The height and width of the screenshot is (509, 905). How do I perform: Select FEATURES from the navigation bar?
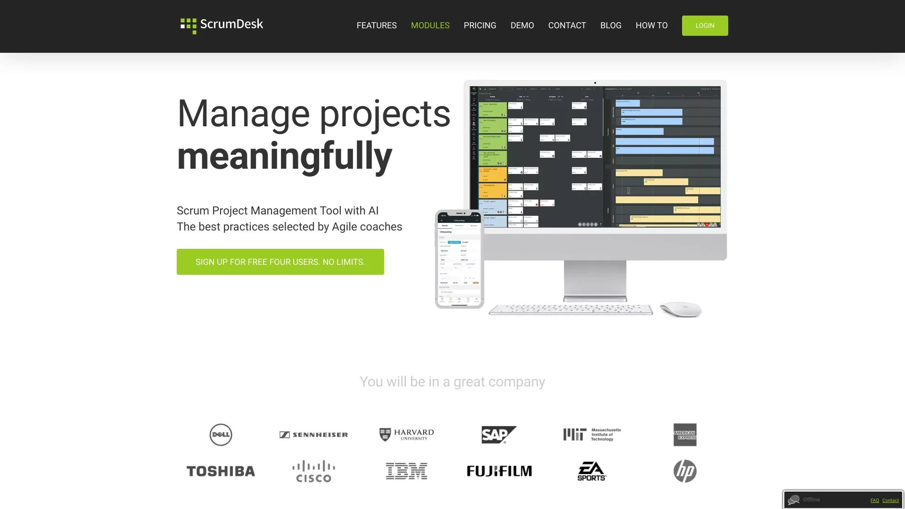[376, 25]
